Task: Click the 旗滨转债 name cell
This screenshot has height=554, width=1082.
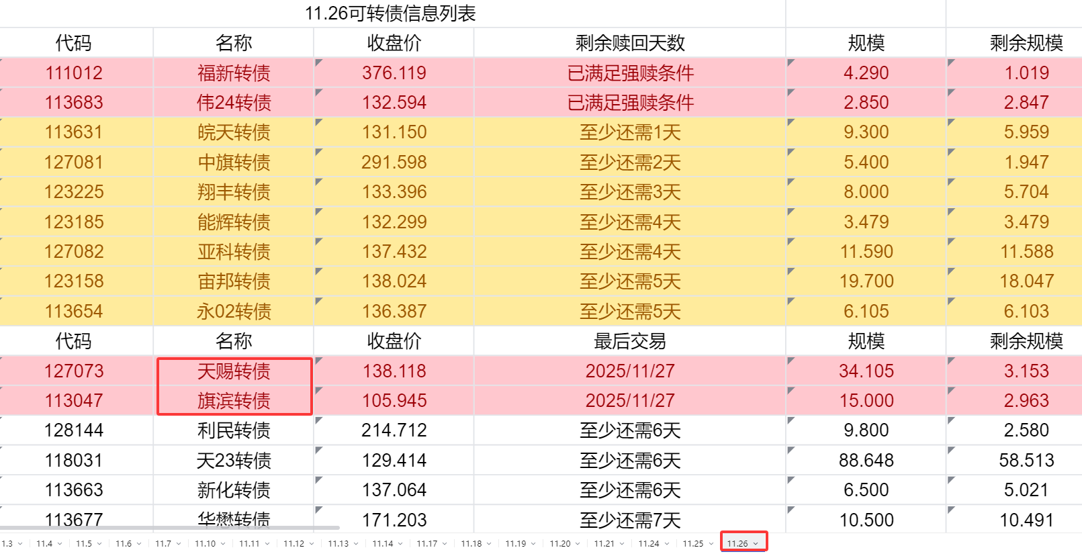Action: point(234,400)
